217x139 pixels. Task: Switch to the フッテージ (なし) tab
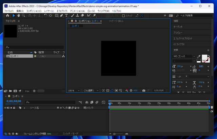[116, 21]
